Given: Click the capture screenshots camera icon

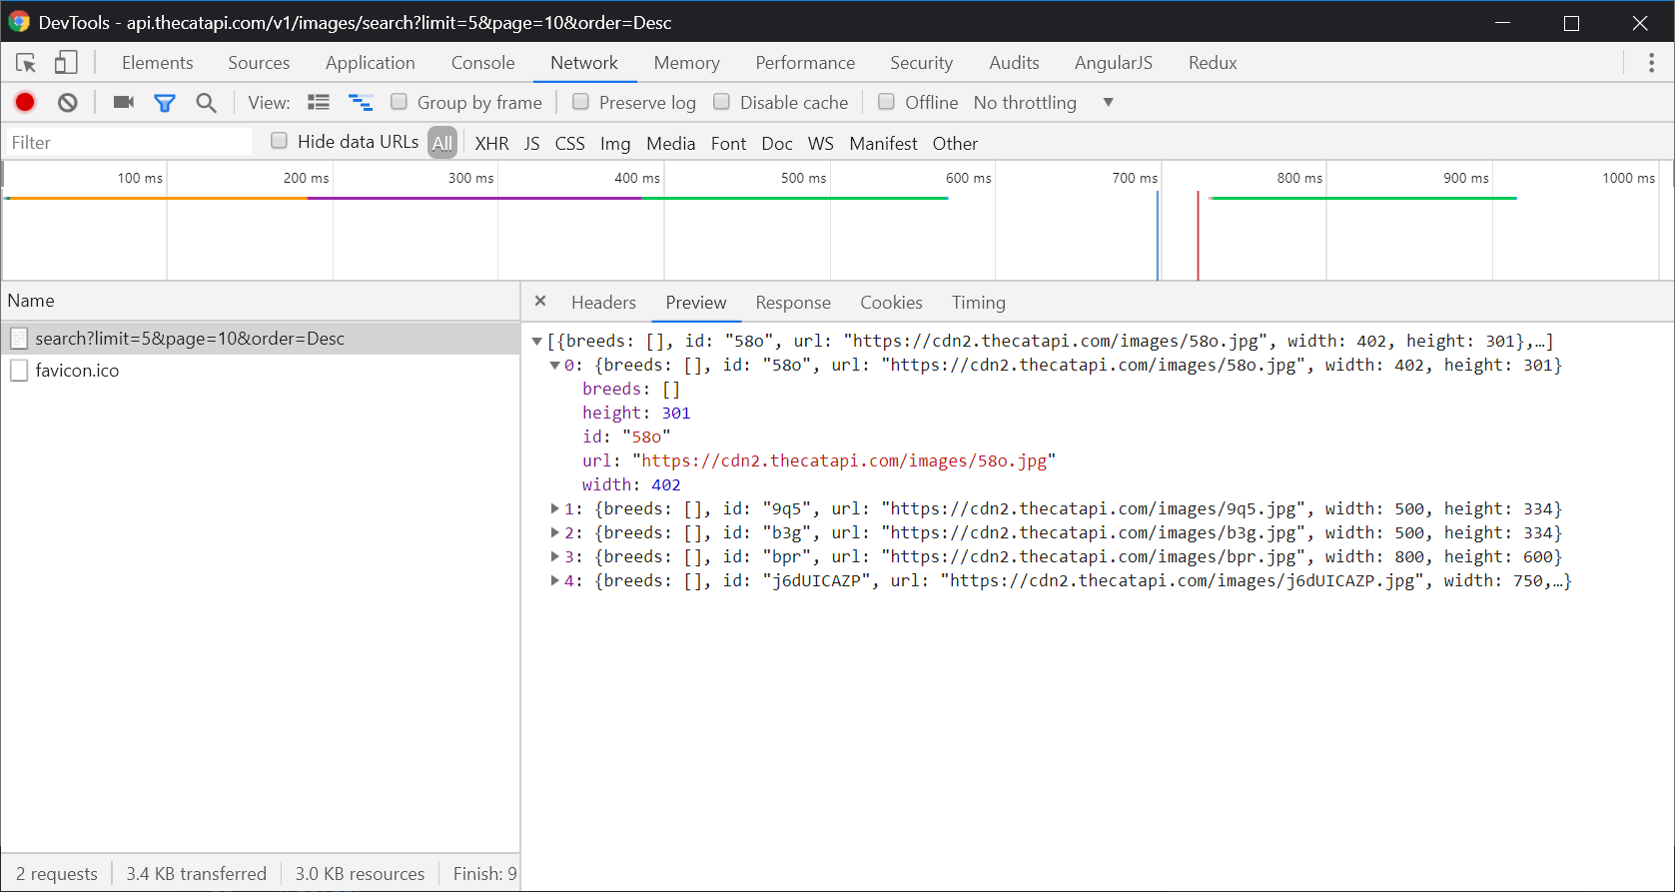Looking at the screenshot, I should pos(124,102).
